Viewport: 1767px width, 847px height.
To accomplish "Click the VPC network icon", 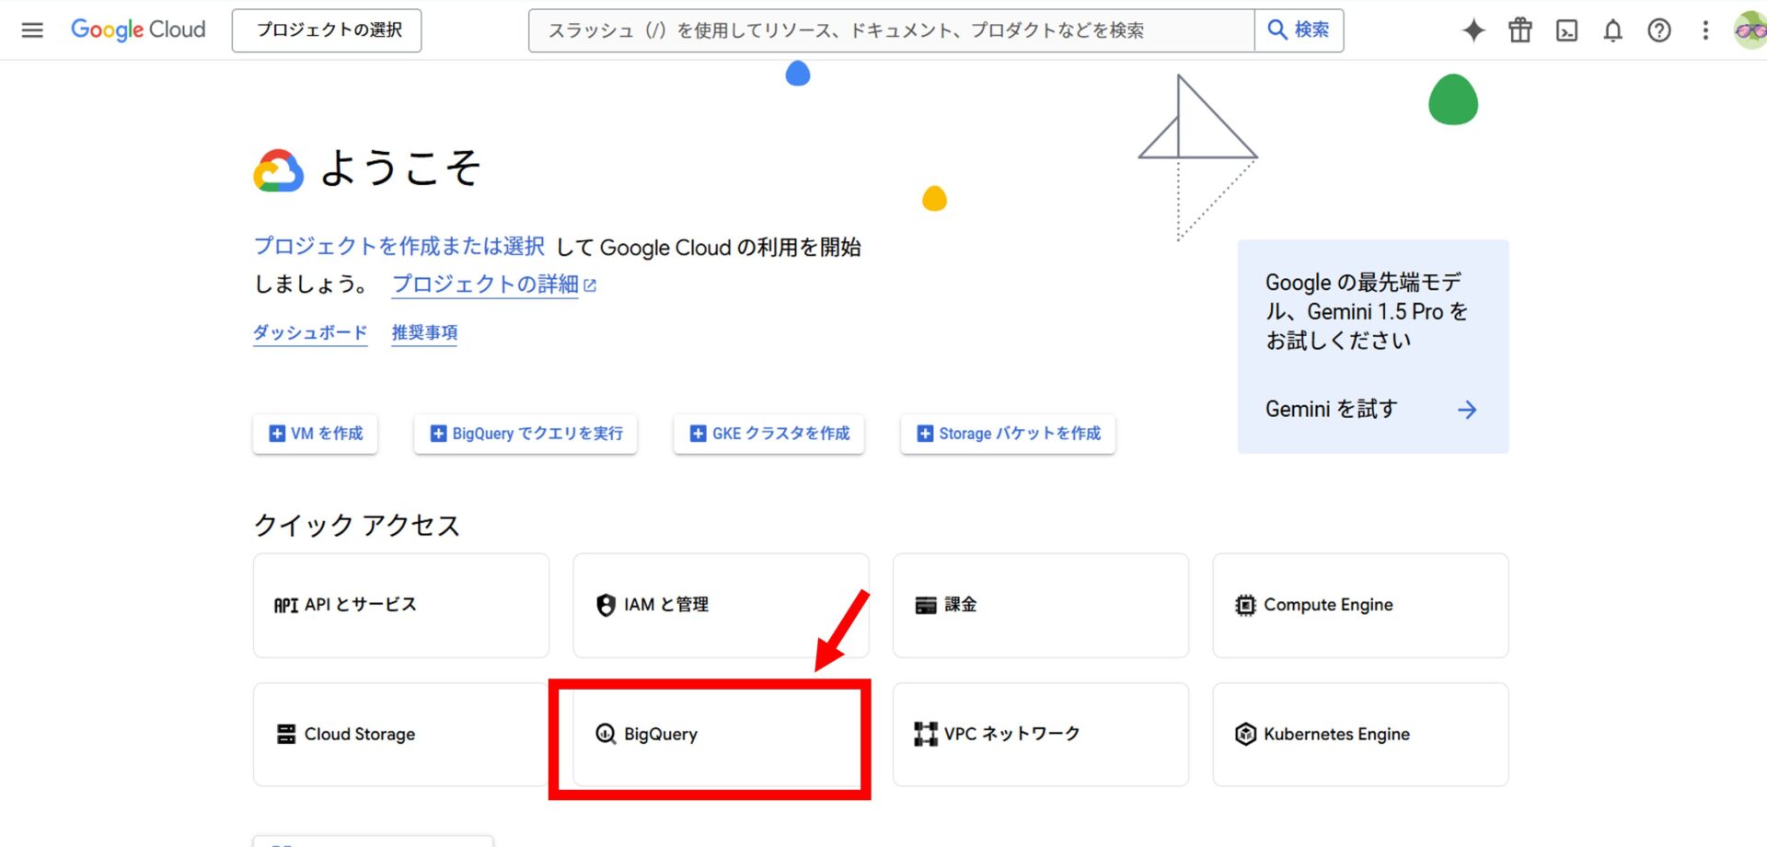I will [926, 734].
